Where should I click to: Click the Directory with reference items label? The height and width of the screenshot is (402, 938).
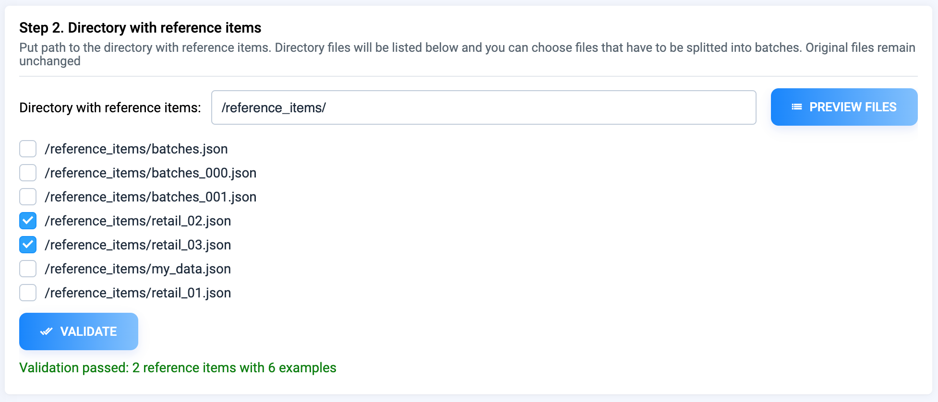(x=110, y=107)
